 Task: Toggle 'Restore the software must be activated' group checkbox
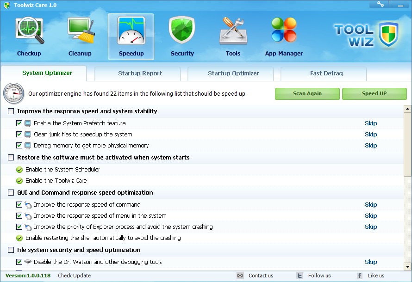click(x=11, y=157)
